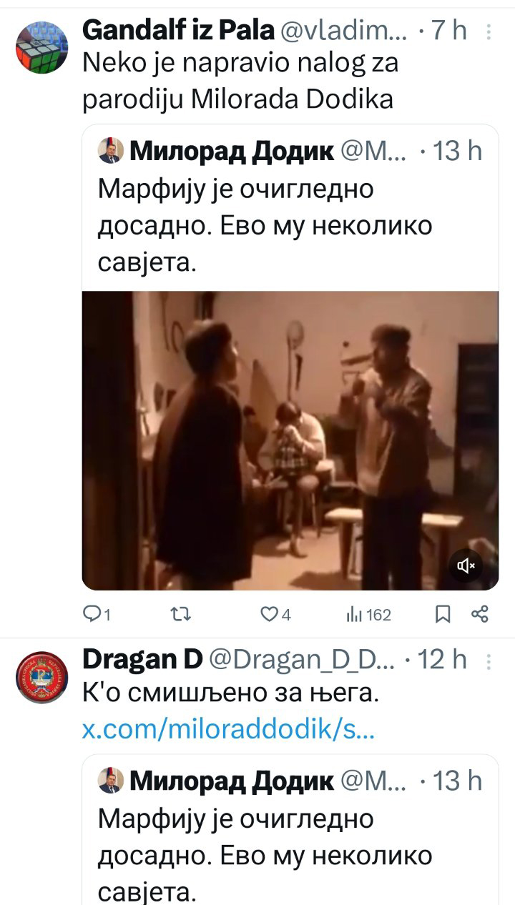Open tweet text about parodiju Milorada Dodika
This screenshot has height=905, width=515.
(240, 81)
